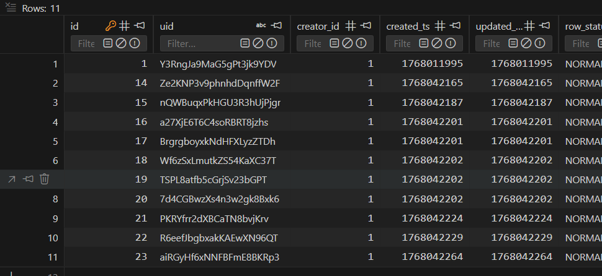
Task: Click the creator_id column header label
Action: [318, 26]
